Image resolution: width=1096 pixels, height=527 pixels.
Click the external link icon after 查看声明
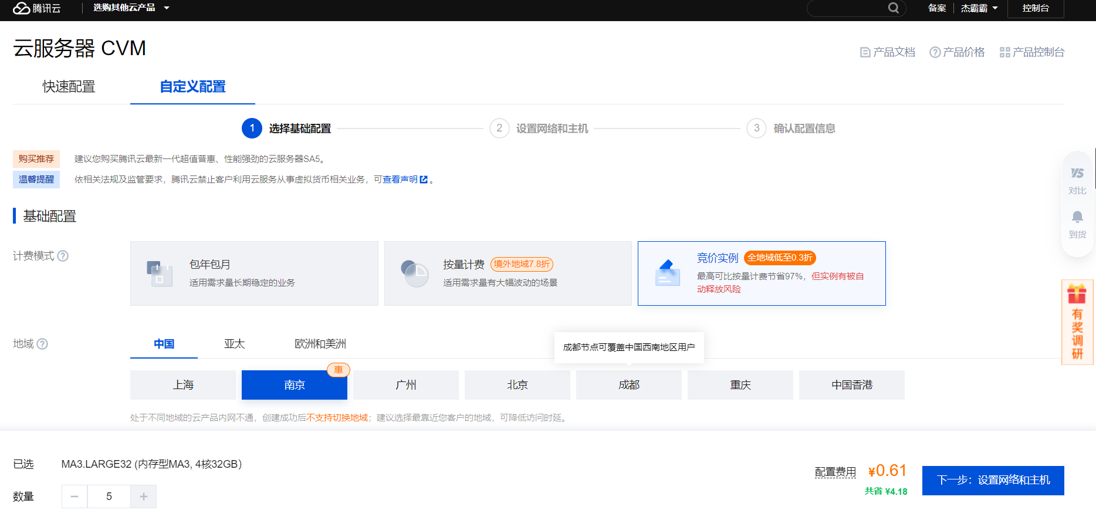click(424, 180)
